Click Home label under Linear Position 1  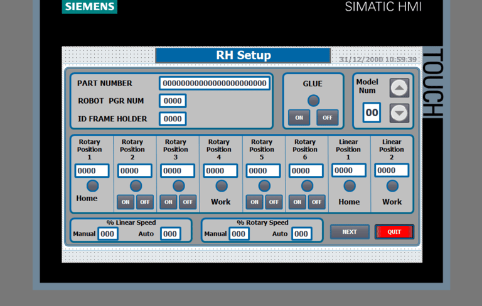pyautogui.click(x=349, y=202)
